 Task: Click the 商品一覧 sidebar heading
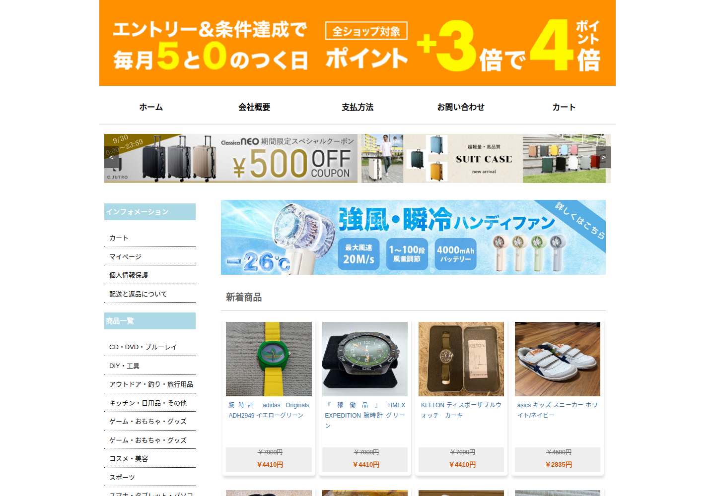click(150, 321)
